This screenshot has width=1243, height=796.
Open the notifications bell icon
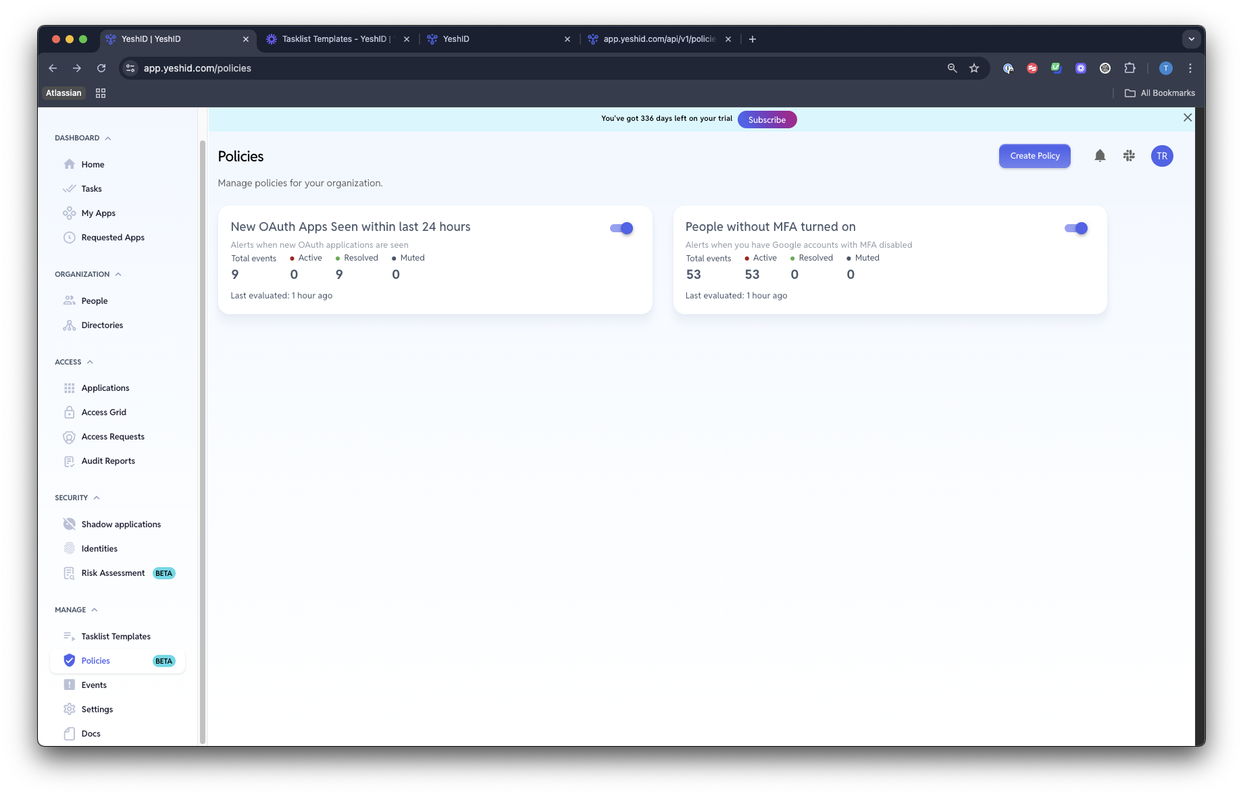point(1100,156)
